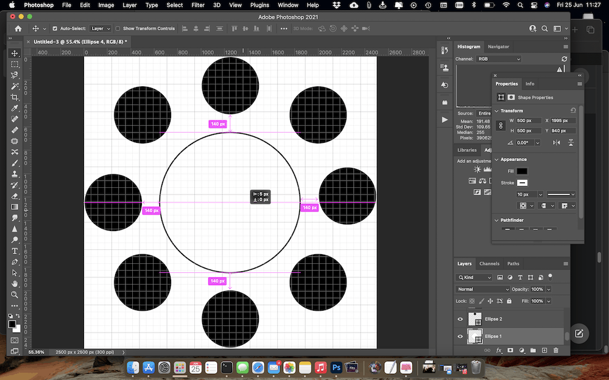Toggle lock transparent pixels icon

click(472, 301)
